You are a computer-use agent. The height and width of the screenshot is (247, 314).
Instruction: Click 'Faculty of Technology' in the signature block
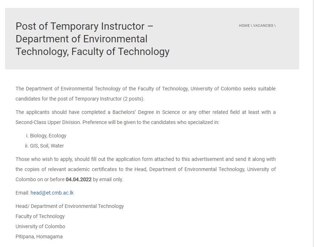click(40, 216)
